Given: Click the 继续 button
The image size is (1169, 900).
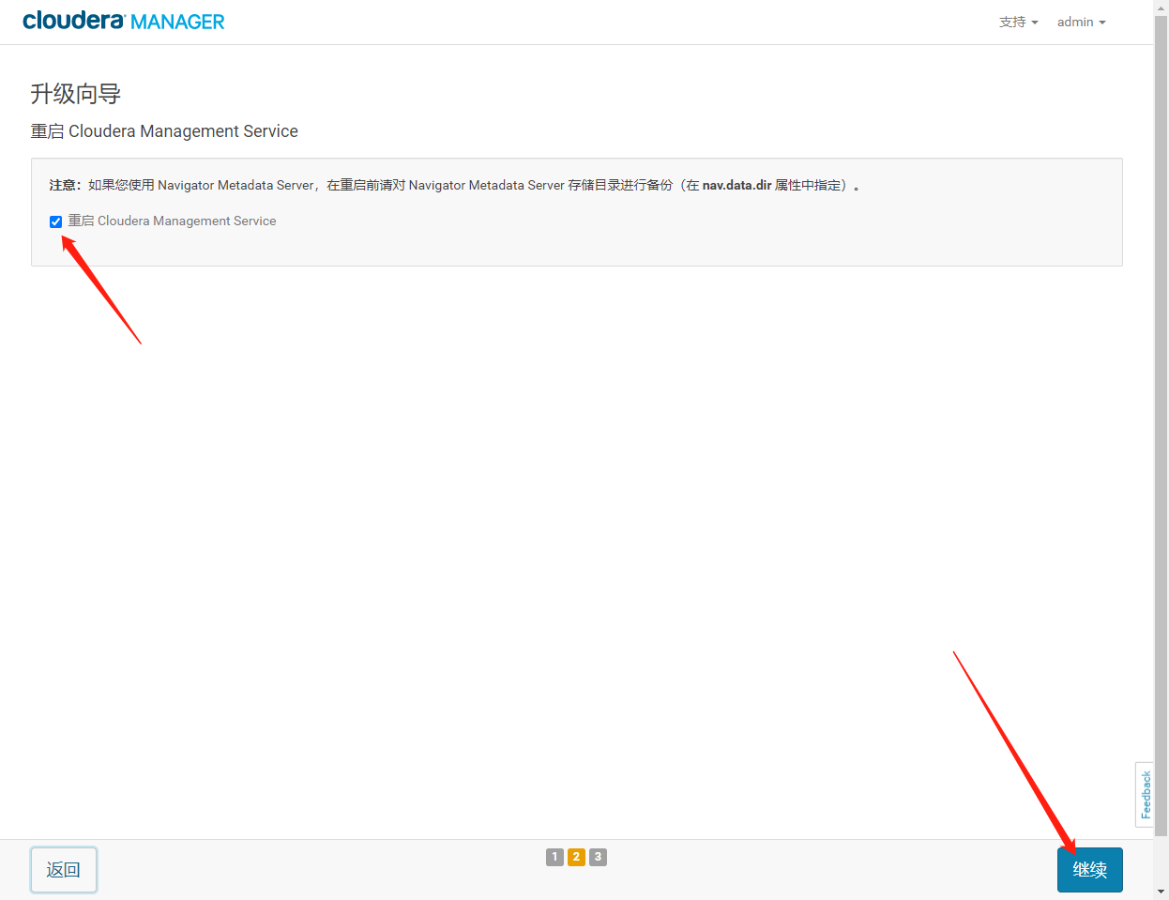Looking at the screenshot, I should point(1089,870).
